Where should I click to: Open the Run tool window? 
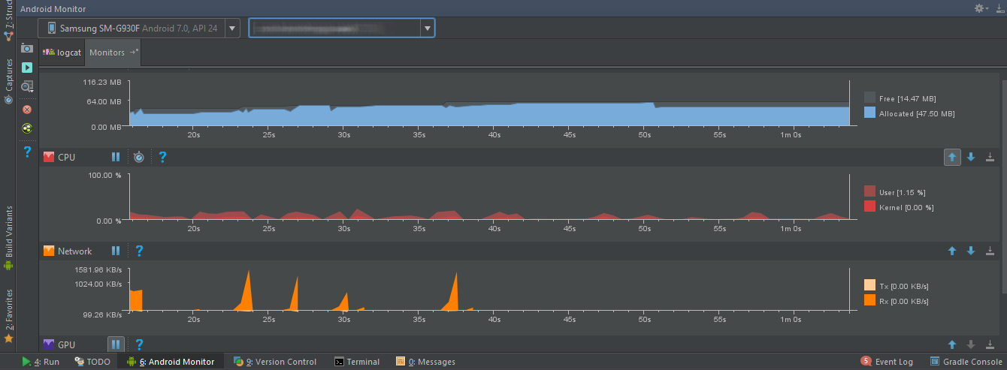(x=41, y=362)
